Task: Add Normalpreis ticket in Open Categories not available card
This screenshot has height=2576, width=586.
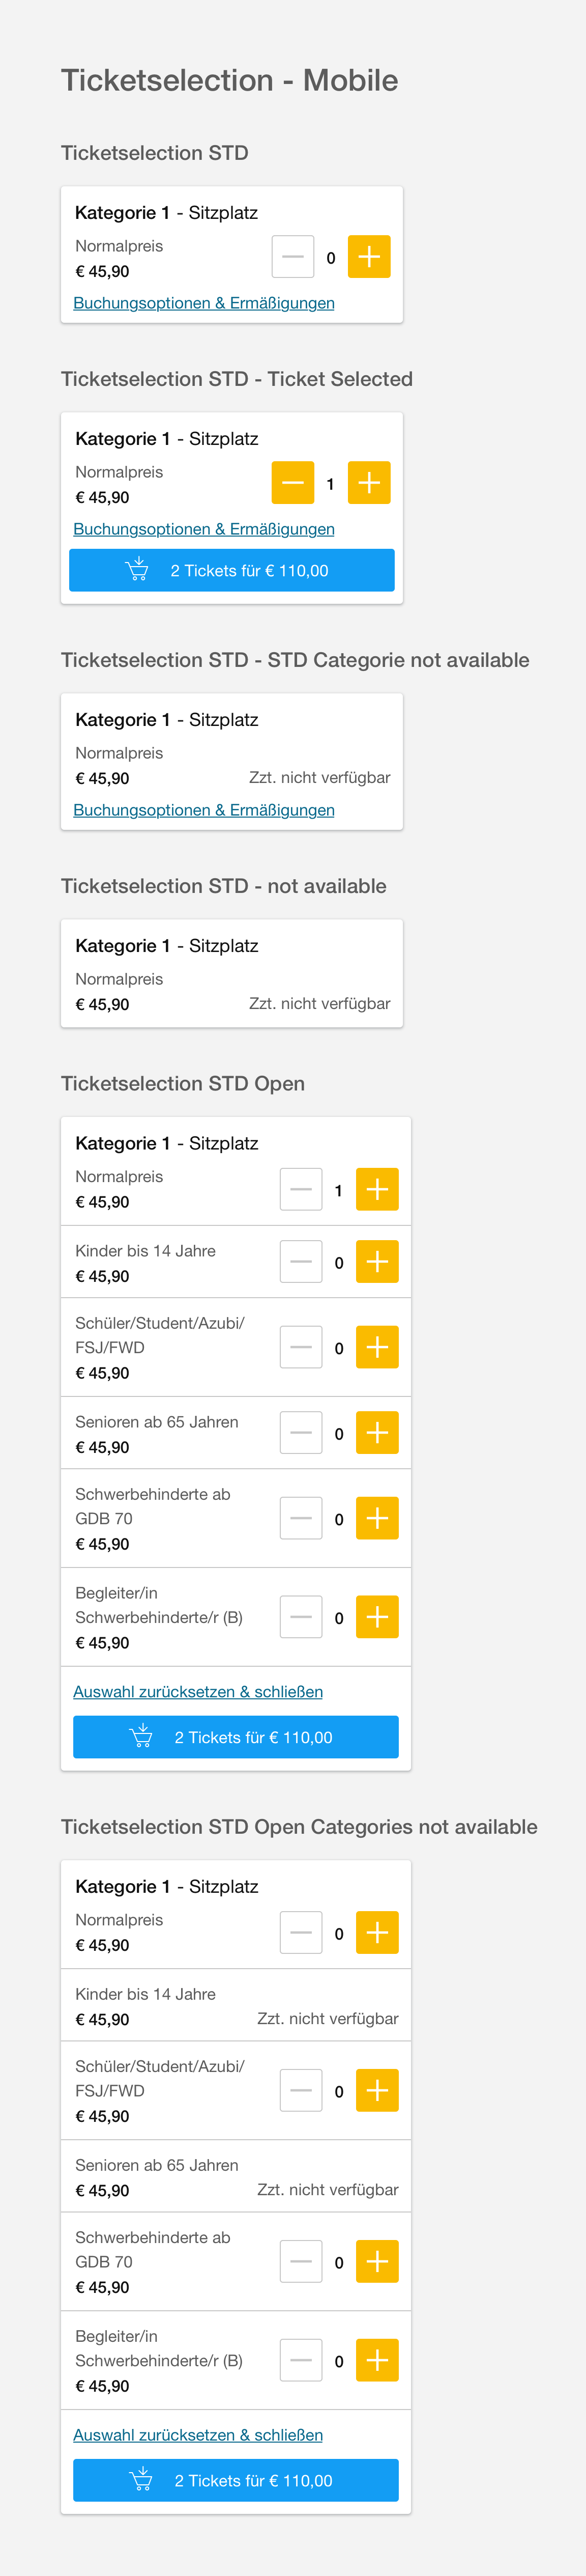Action: (377, 1933)
